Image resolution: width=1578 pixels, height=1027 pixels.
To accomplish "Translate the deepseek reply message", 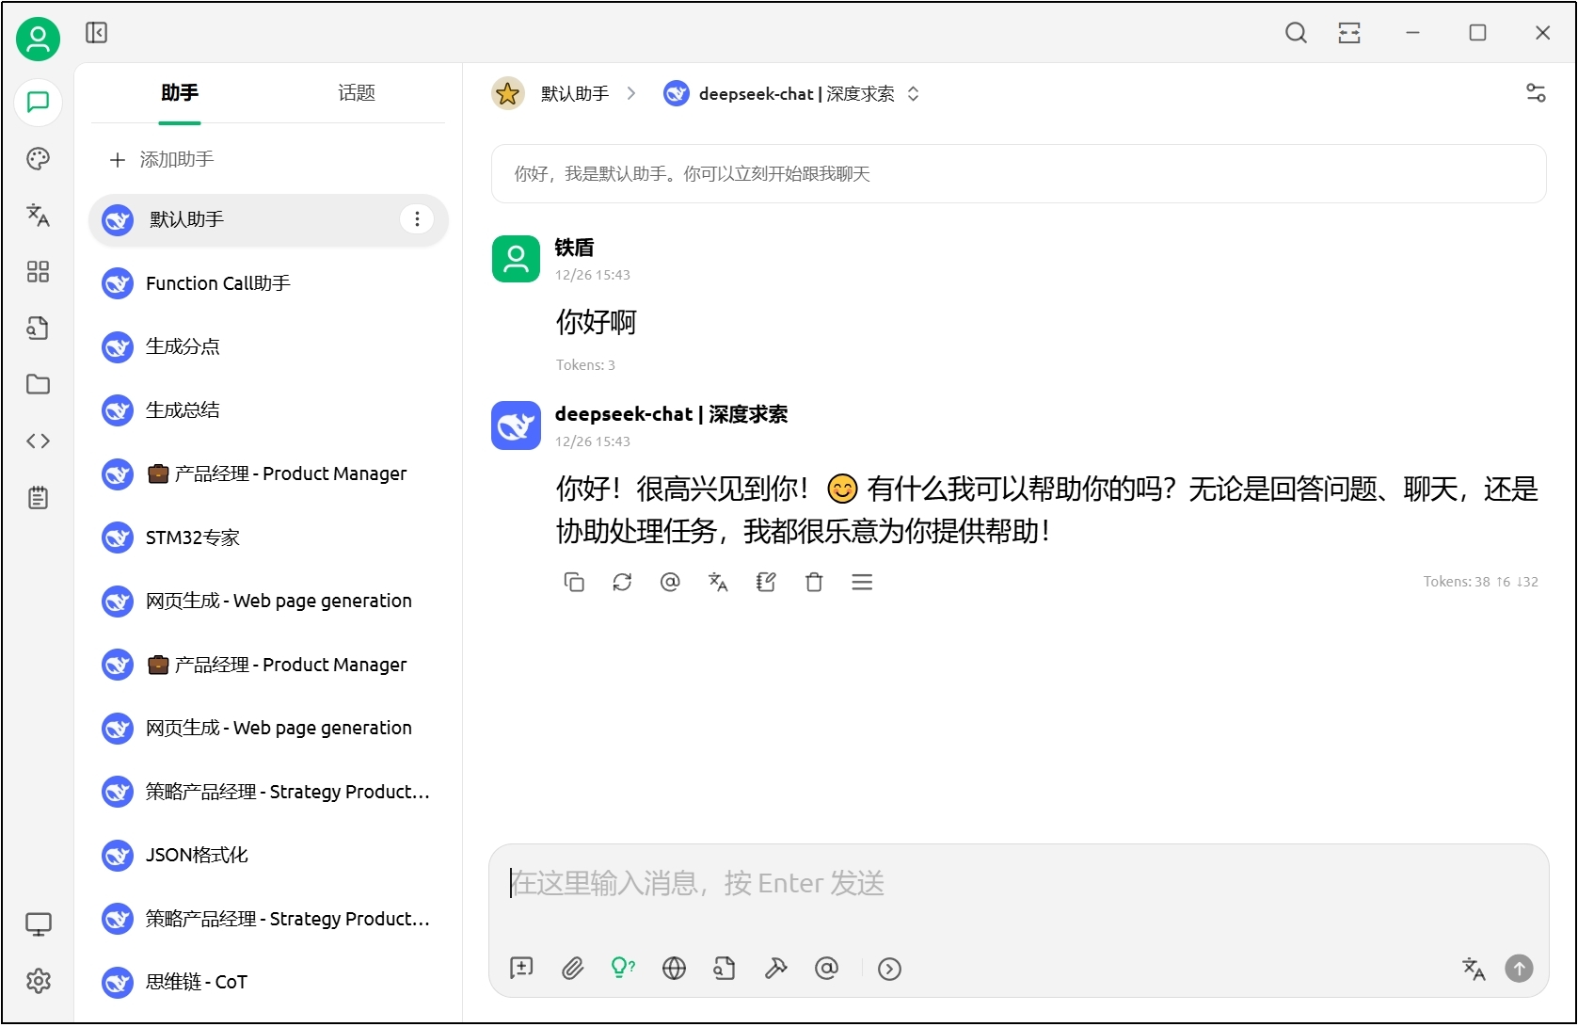I will click(x=718, y=583).
